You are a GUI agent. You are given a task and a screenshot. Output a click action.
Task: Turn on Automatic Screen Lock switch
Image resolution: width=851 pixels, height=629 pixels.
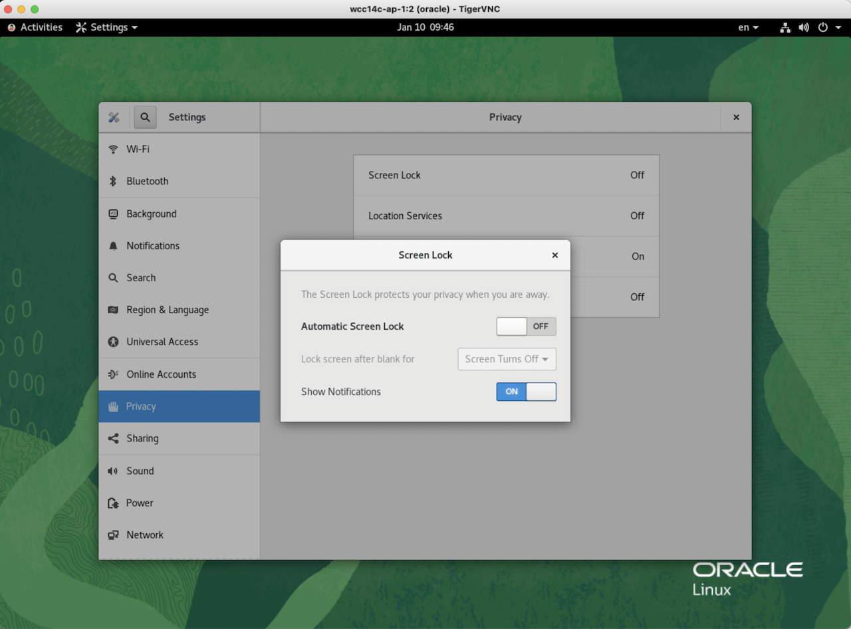(x=526, y=326)
